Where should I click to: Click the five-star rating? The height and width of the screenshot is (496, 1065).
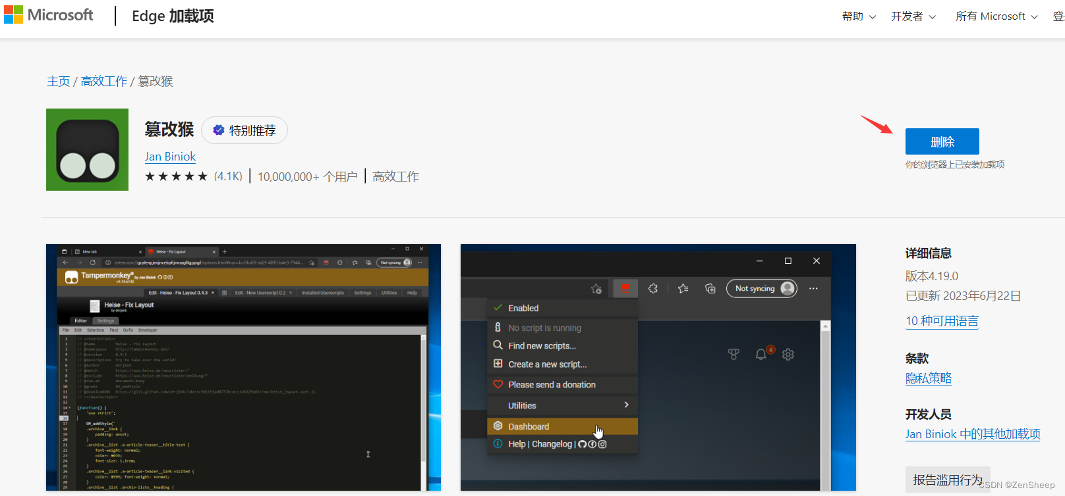(x=176, y=176)
